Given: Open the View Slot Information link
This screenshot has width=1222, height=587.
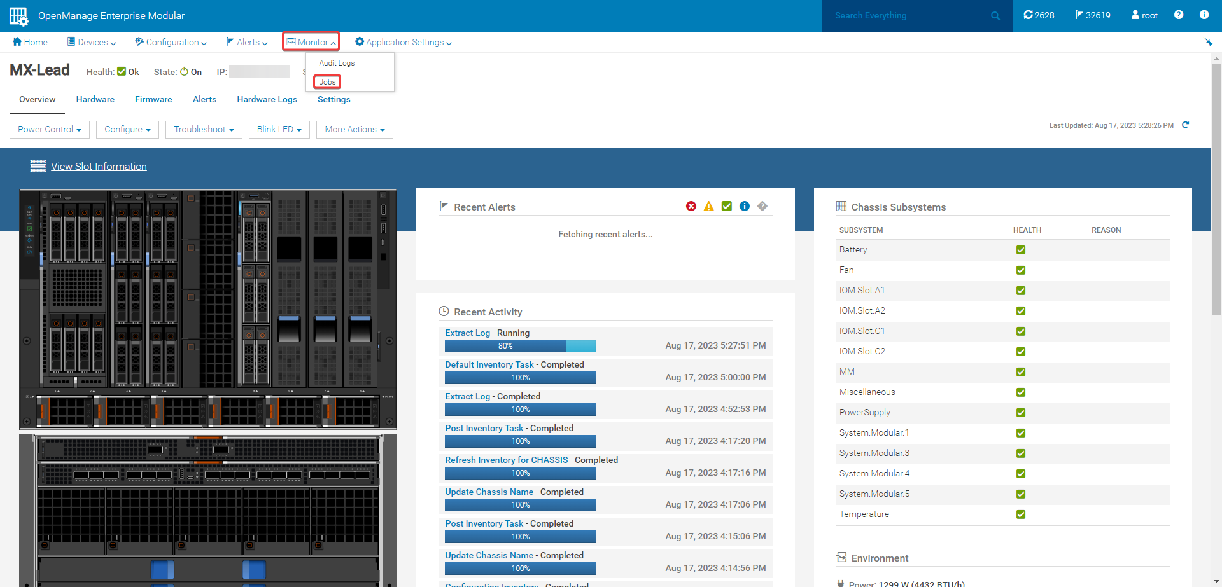Looking at the screenshot, I should pyautogui.click(x=99, y=166).
